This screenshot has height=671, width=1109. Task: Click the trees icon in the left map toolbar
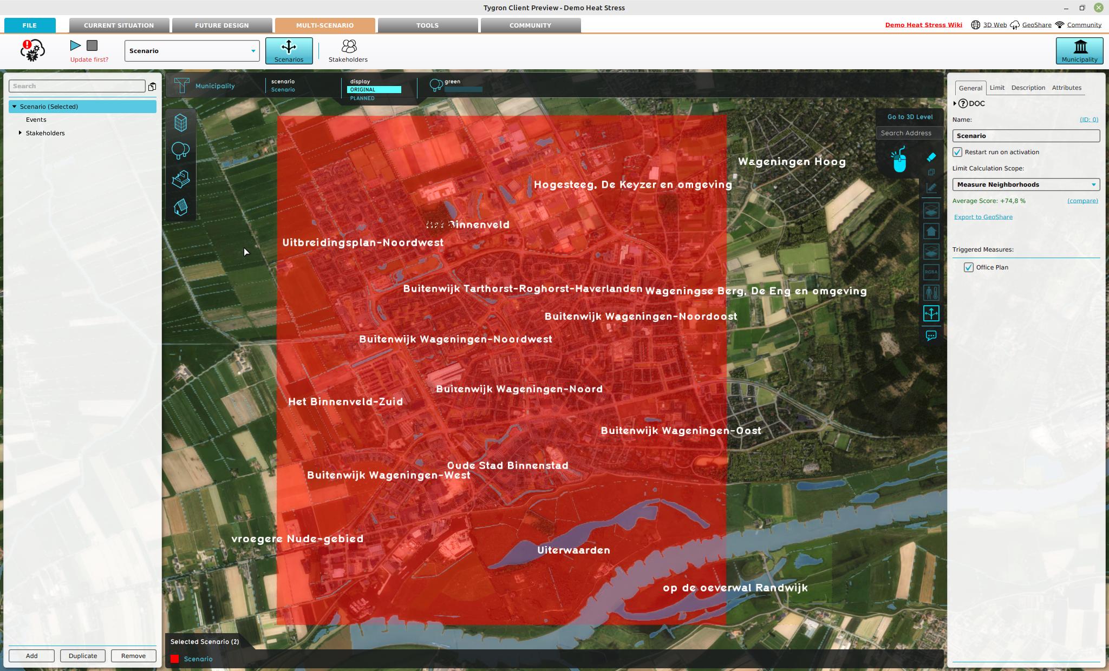[x=181, y=150]
